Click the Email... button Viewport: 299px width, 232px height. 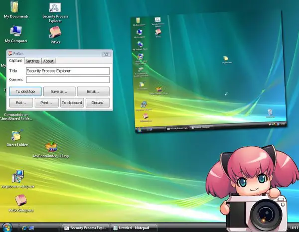coord(93,91)
